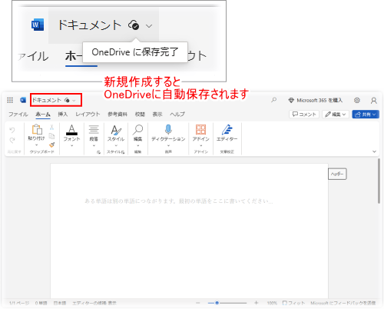The width and height of the screenshot is (384, 309).
Task: Expand the large chevron beside ドキュメント in the inset
Action: (x=149, y=26)
